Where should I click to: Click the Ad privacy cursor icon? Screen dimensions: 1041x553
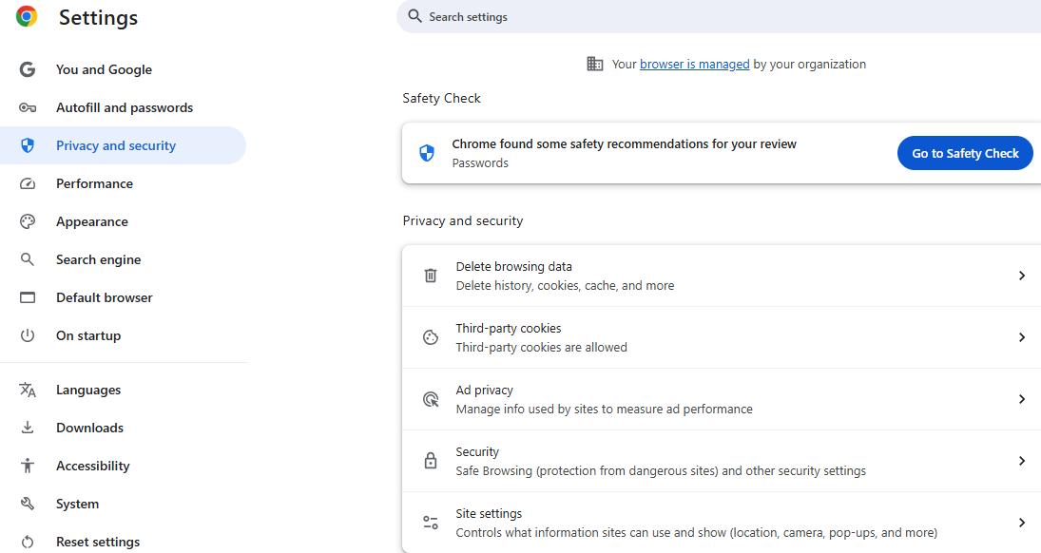pos(430,399)
